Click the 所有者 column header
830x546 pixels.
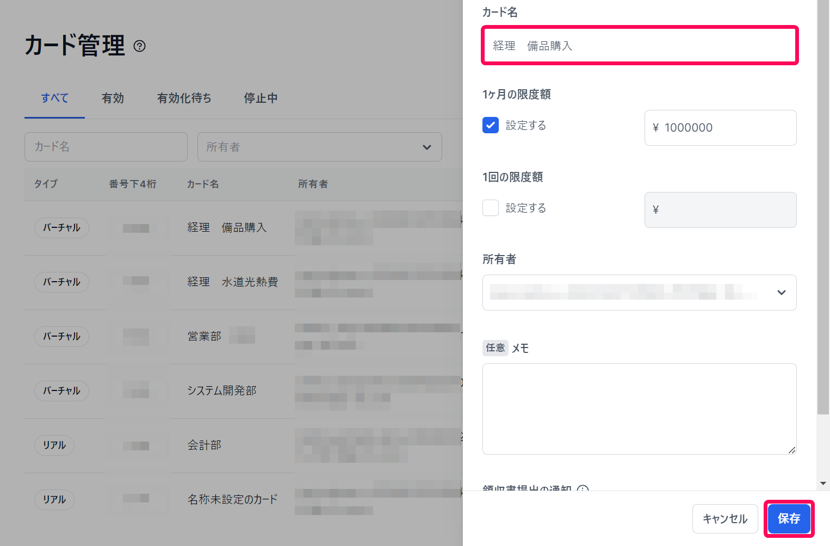313,184
